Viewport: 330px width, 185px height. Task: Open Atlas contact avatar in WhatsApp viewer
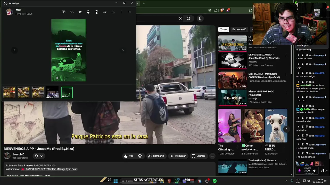(10, 12)
